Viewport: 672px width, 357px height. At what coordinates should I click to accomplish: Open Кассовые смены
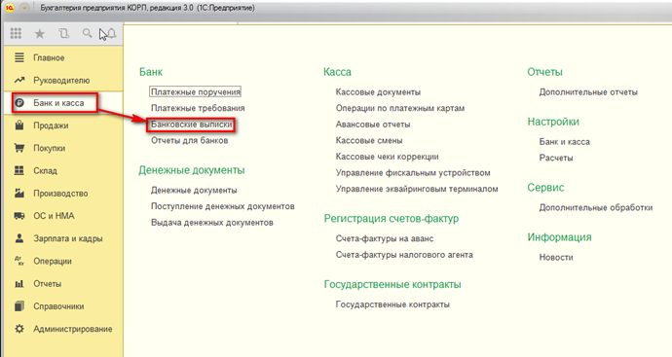[x=369, y=140]
